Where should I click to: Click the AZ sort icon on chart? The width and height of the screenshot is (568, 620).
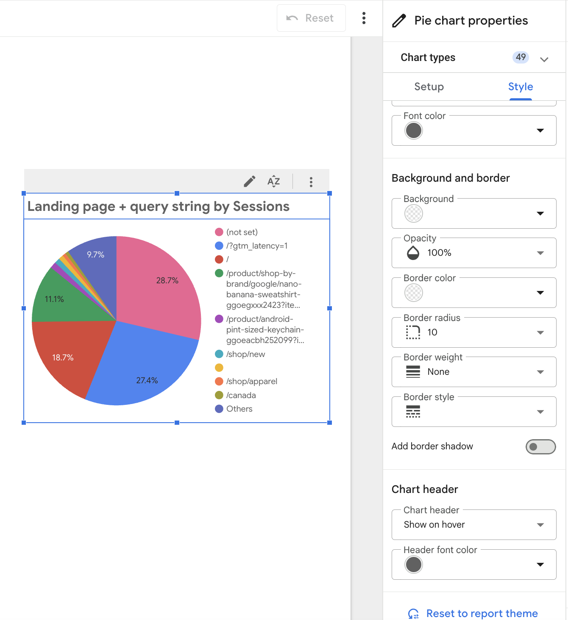point(274,182)
